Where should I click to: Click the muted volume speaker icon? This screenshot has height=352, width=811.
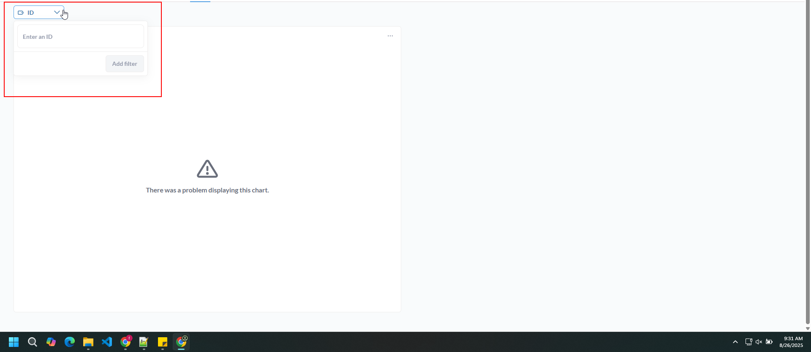tap(759, 342)
